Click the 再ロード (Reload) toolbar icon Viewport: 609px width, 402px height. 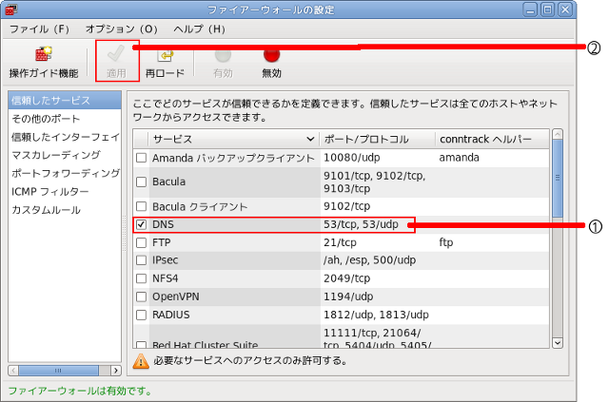[164, 55]
